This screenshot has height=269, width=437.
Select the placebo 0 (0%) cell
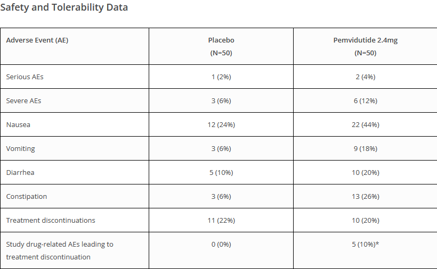221,244
